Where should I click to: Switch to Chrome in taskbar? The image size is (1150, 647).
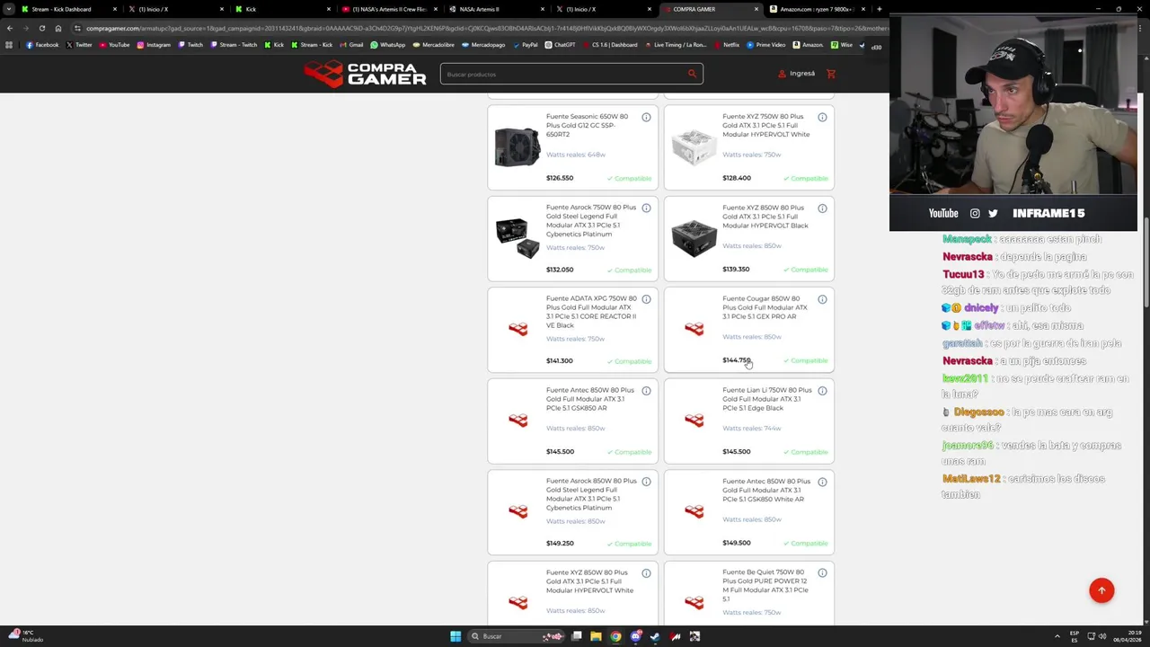(x=615, y=636)
